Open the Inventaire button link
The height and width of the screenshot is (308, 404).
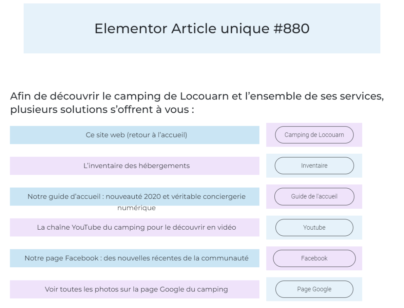314,165
